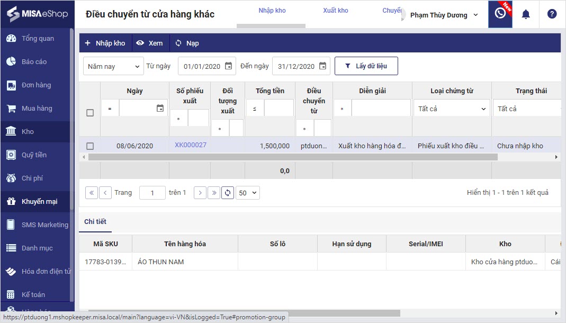
Task: Open Hóa đơn điện tử icon
Action: click(11, 271)
